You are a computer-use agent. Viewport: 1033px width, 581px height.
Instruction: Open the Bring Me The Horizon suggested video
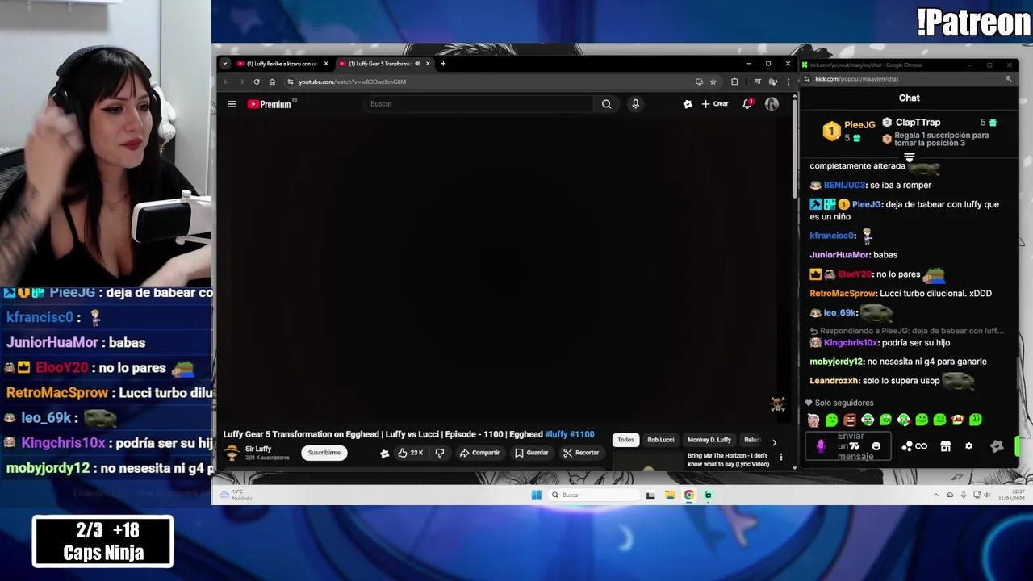728,459
